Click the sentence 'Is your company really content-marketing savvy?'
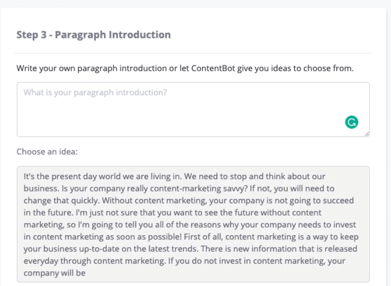The image size is (391, 286). tap(155, 189)
